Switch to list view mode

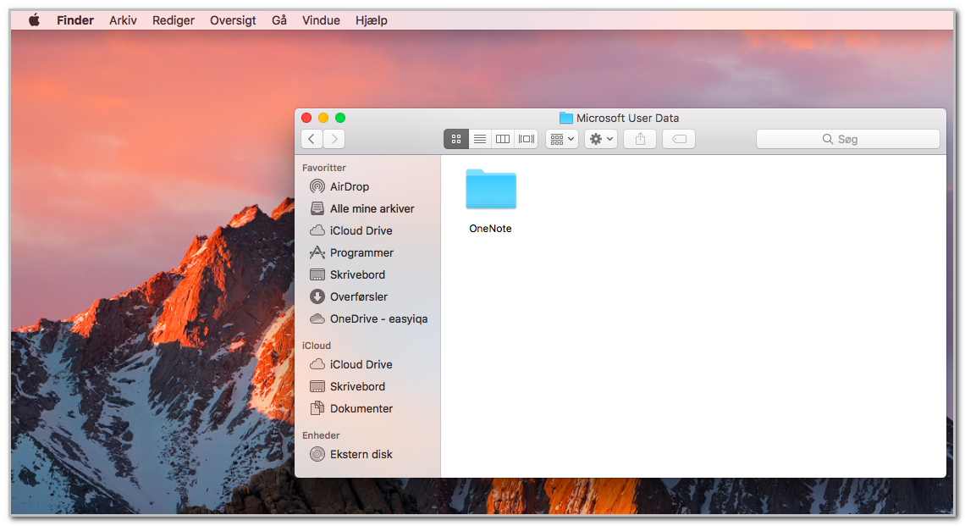tap(479, 139)
